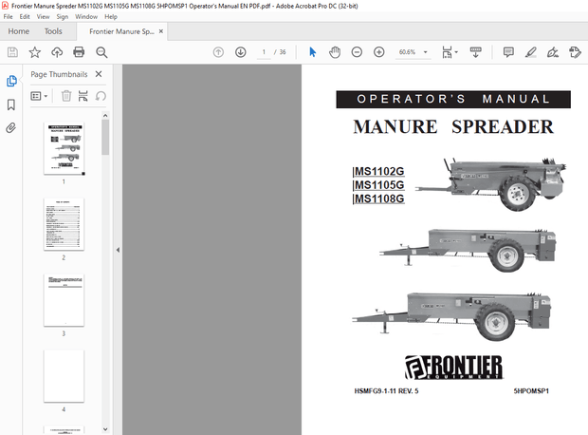Image resolution: width=588 pixels, height=435 pixels.
Task: Click the 60.6% zoom value field
Action: coord(407,52)
